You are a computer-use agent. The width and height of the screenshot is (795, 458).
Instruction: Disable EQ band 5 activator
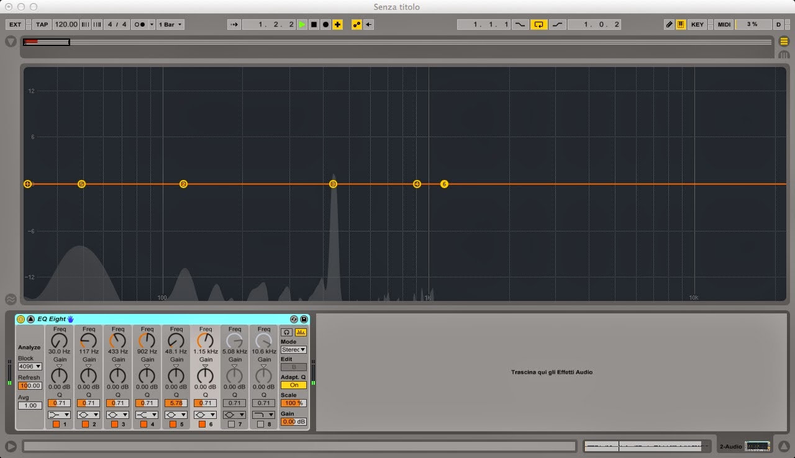(173, 424)
